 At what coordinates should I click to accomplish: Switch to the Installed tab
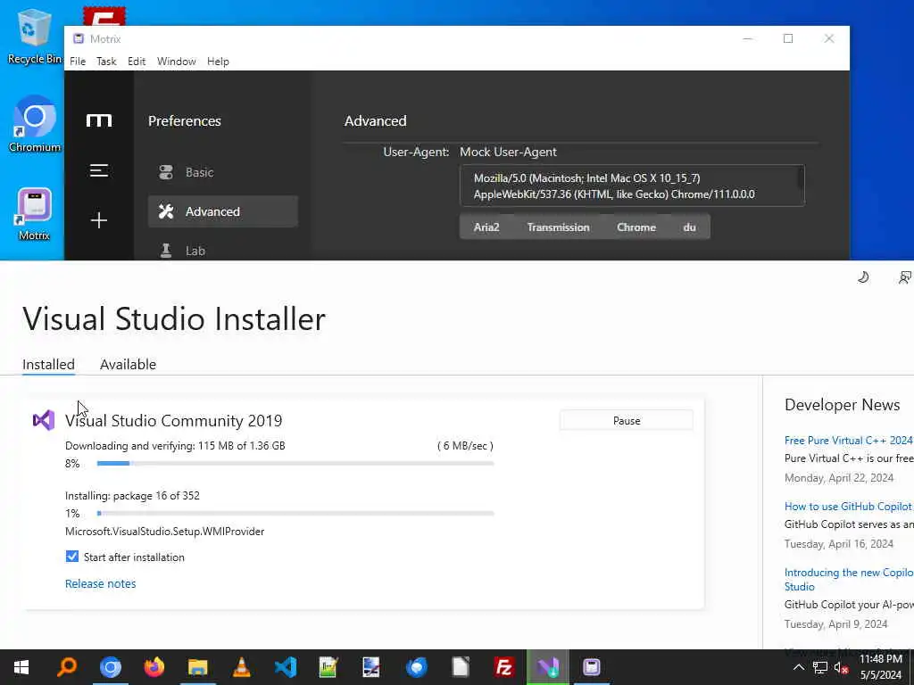[48, 364]
